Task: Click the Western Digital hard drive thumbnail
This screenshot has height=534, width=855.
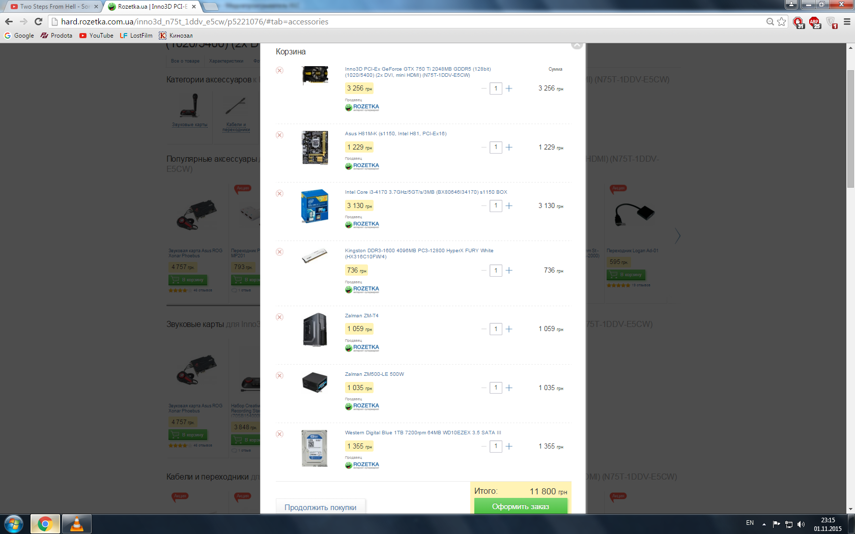Action: pos(315,449)
